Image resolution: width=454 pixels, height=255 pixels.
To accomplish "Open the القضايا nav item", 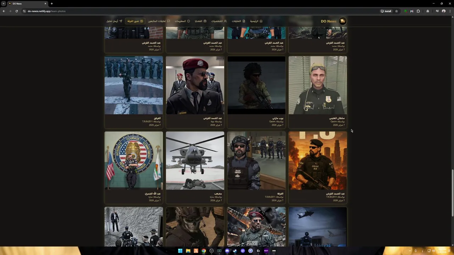I will point(200,21).
